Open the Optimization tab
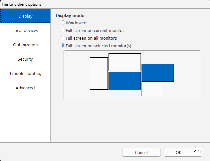210x161 pixels. point(25,45)
